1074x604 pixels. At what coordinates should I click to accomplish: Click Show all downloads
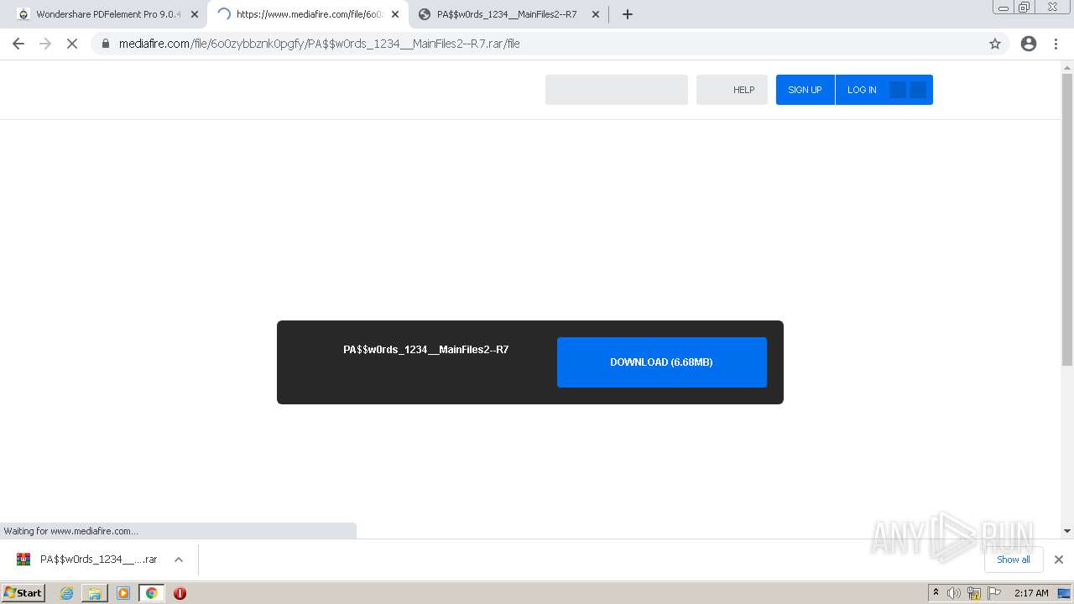1013,560
